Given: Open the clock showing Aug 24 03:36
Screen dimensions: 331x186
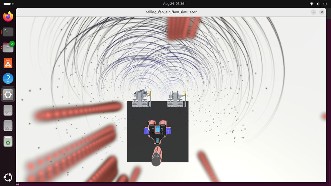Looking at the screenshot, I should click(x=174, y=4).
